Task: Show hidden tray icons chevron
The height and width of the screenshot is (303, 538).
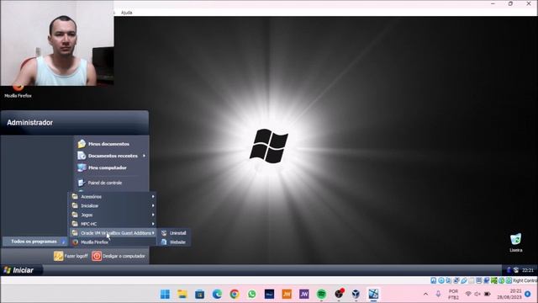Action: click(426, 294)
